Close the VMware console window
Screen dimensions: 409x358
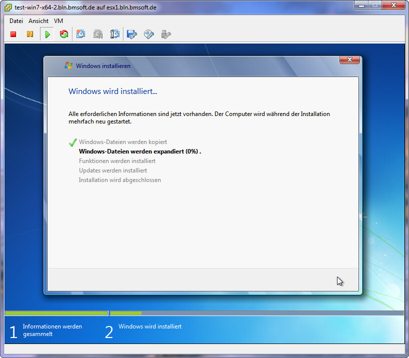pyautogui.click(x=393, y=5)
